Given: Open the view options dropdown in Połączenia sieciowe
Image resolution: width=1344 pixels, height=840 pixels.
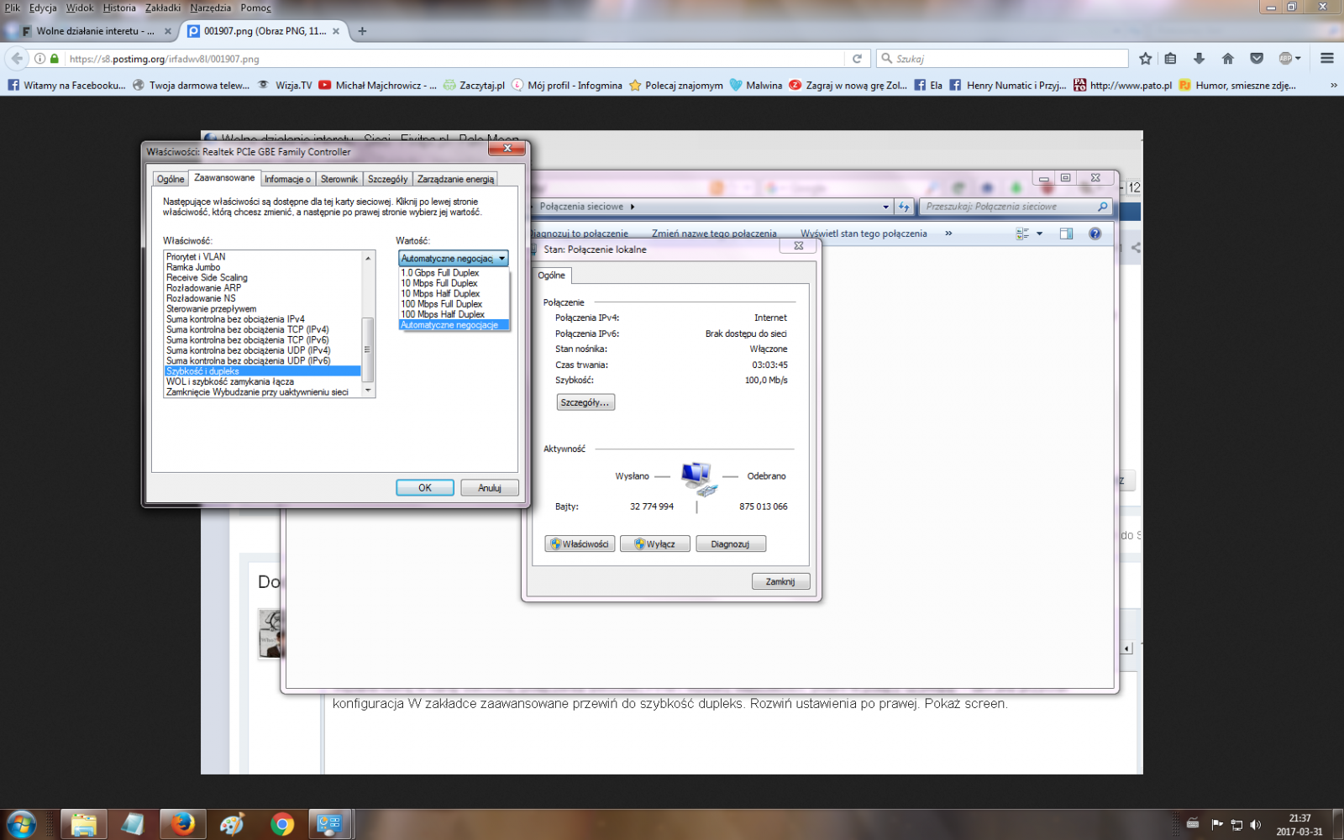Looking at the screenshot, I should point(1040,234).
